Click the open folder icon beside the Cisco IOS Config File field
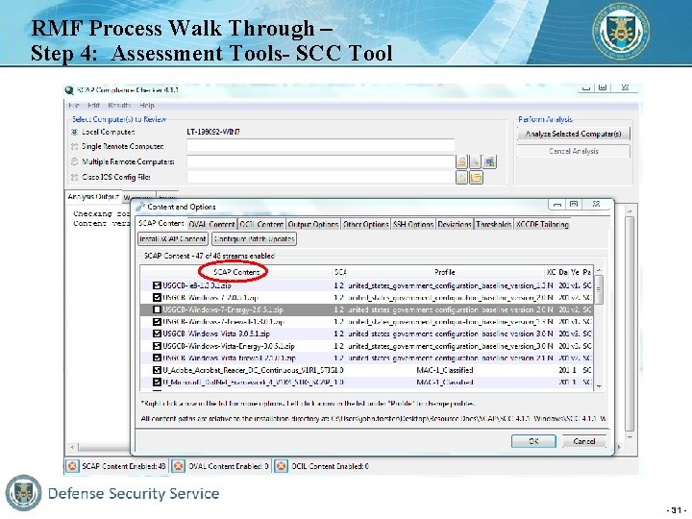Screen dimensions: 692x519 (x=476, y=178)
